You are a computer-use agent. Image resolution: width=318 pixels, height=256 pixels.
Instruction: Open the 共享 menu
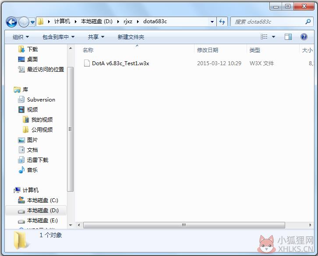point(96,37)
